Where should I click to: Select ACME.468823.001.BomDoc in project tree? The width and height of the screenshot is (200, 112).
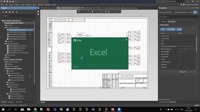(x=17, y=39)
